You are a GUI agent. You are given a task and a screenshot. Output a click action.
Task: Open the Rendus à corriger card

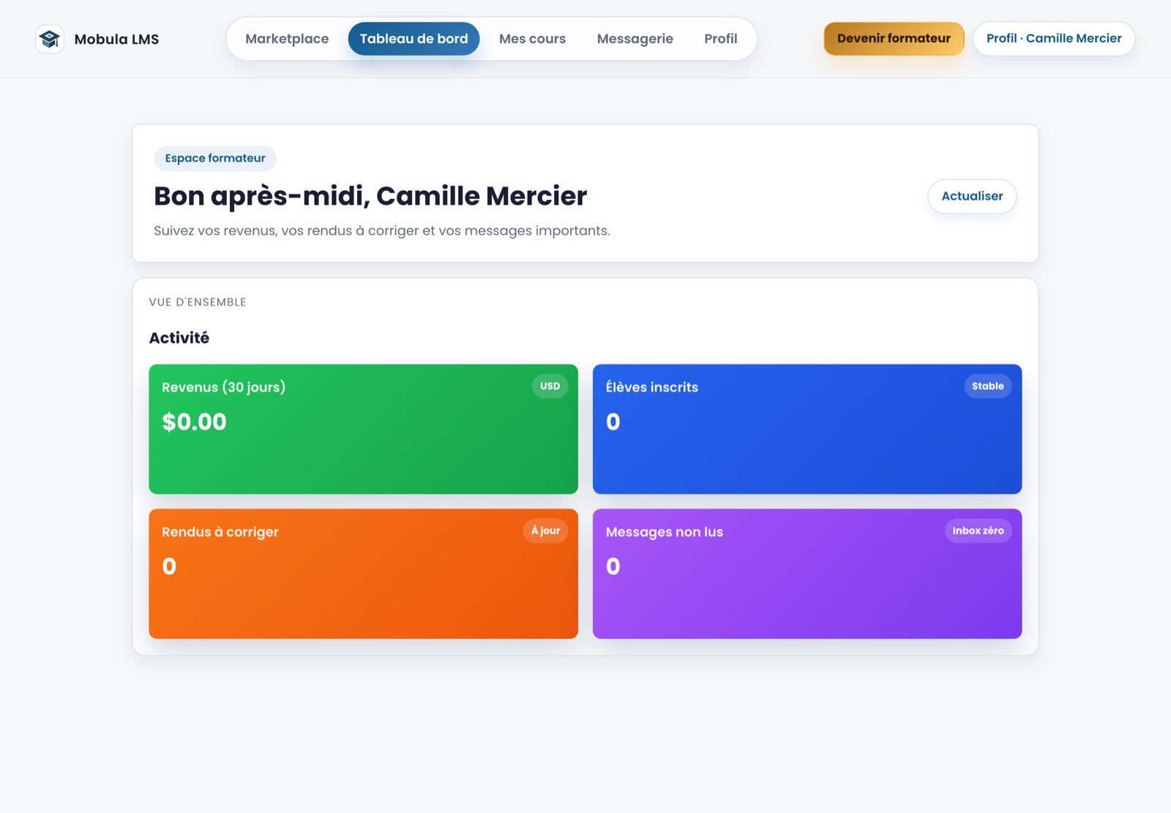pyautogui.click(x=363, y=574)
